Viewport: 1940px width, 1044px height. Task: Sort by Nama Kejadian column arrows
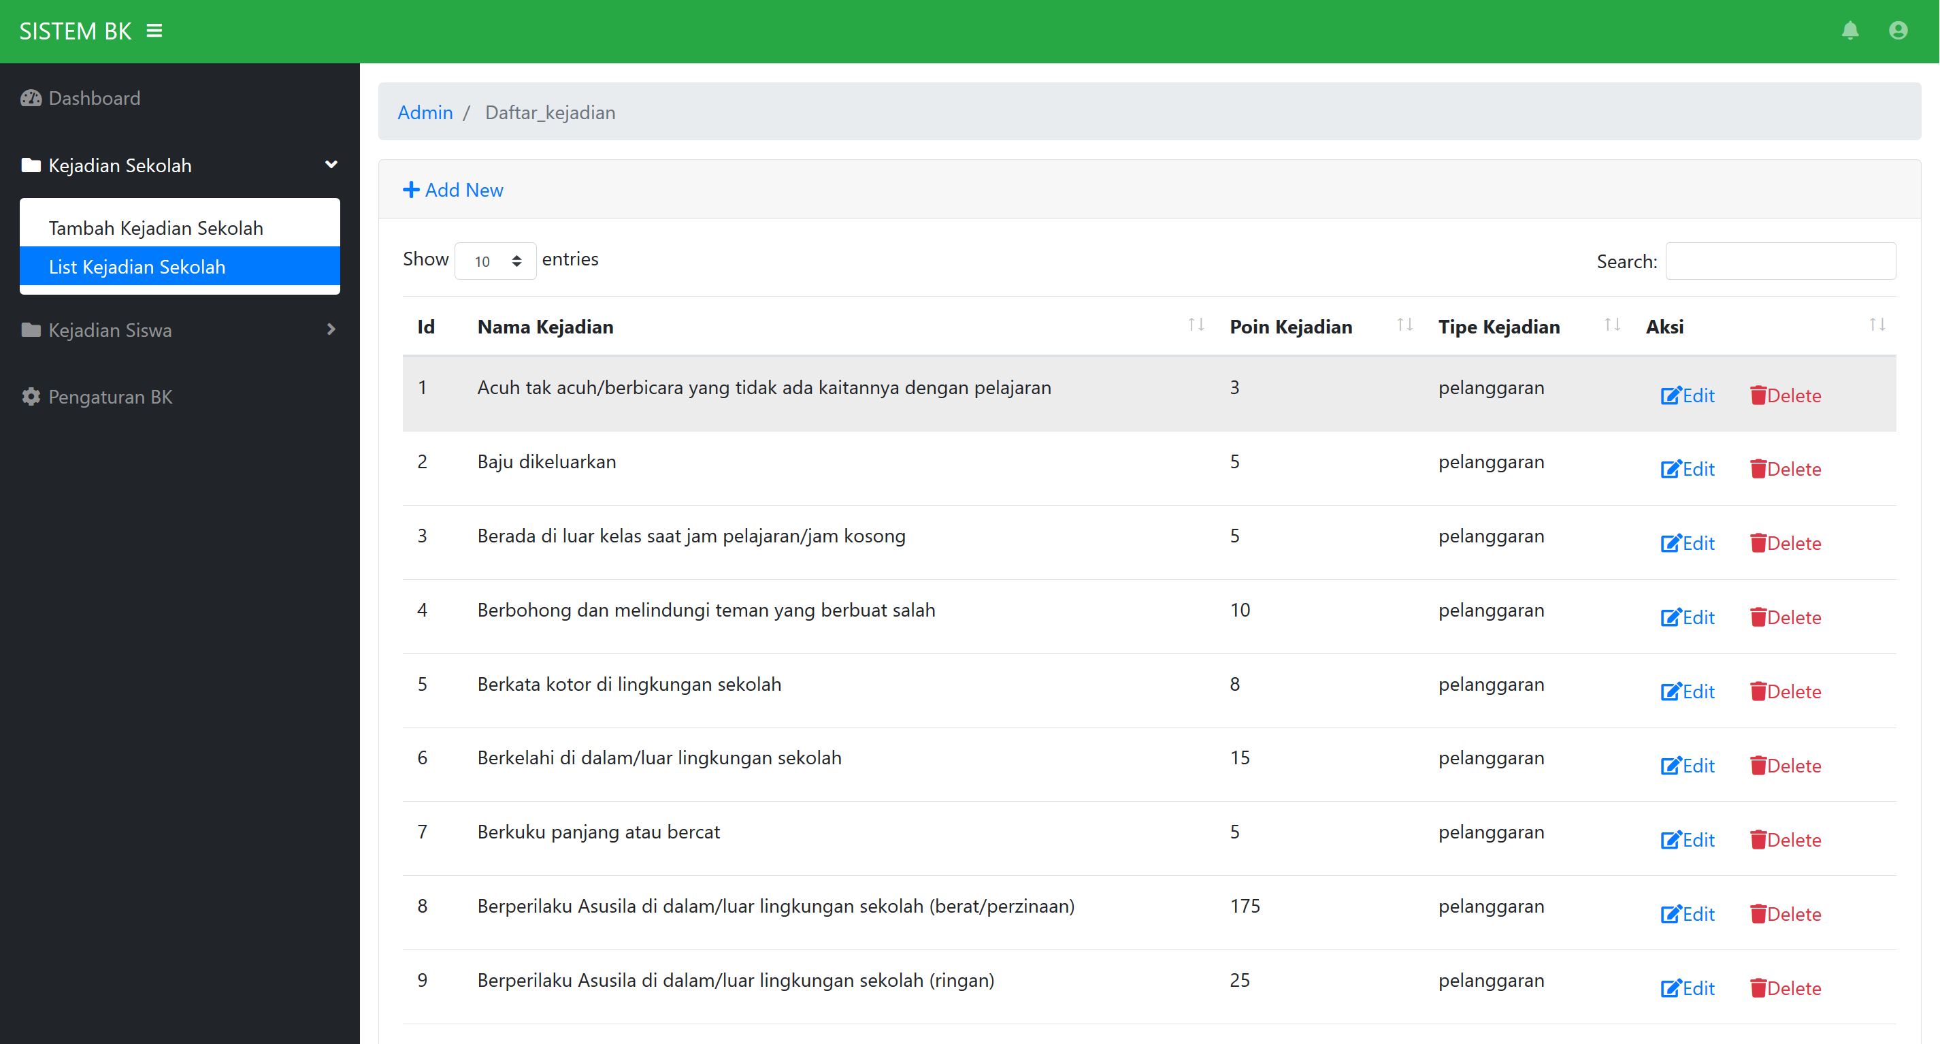coord(1196,325)
